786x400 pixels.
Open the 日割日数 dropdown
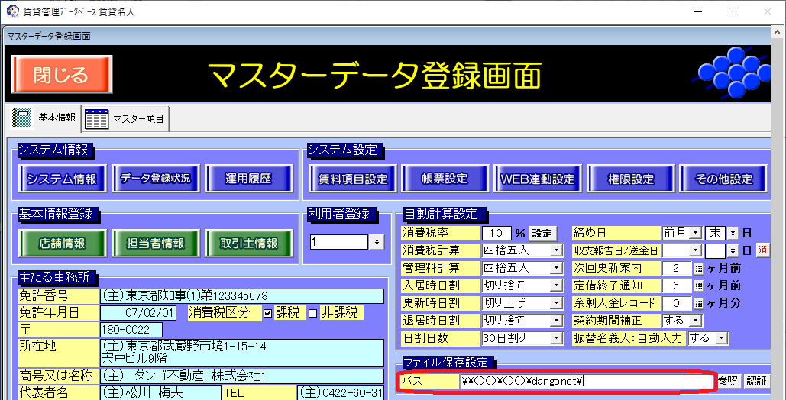pos(556,338)
